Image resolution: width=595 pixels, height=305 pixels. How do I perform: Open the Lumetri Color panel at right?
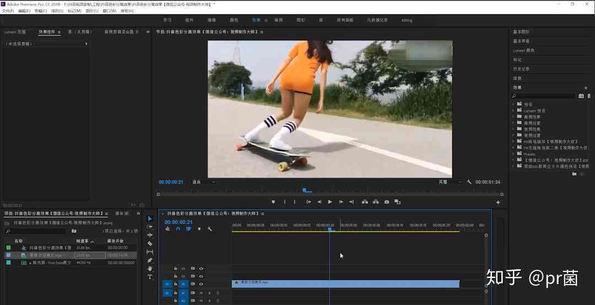pos(524,51)
